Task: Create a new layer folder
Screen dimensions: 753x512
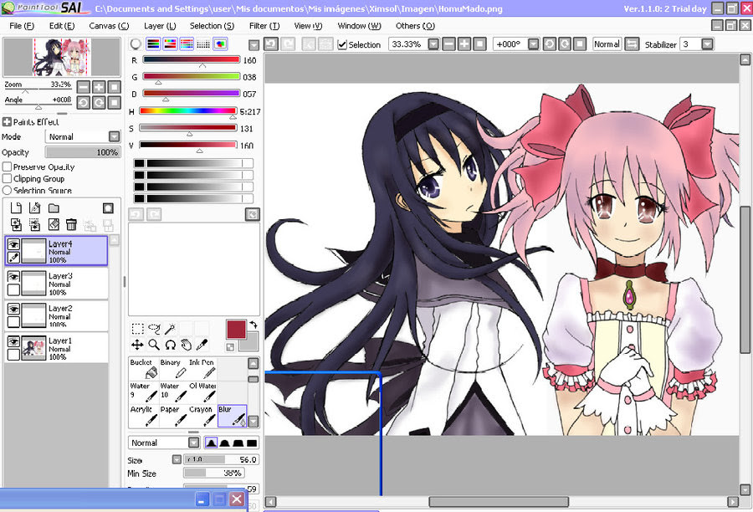Action: click(x=54, y=208)
